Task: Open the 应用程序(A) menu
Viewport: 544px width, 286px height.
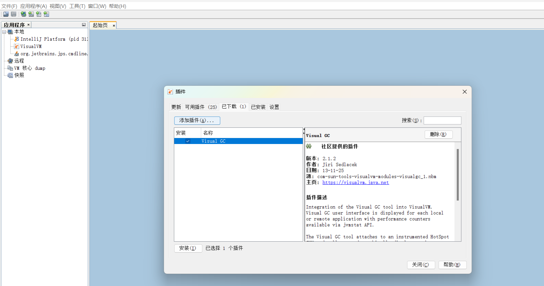Action: point(33,6)
